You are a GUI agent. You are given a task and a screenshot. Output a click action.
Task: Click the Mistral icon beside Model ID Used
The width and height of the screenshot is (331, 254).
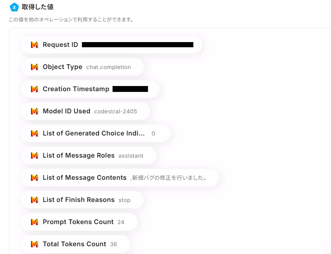pos(34,111)
